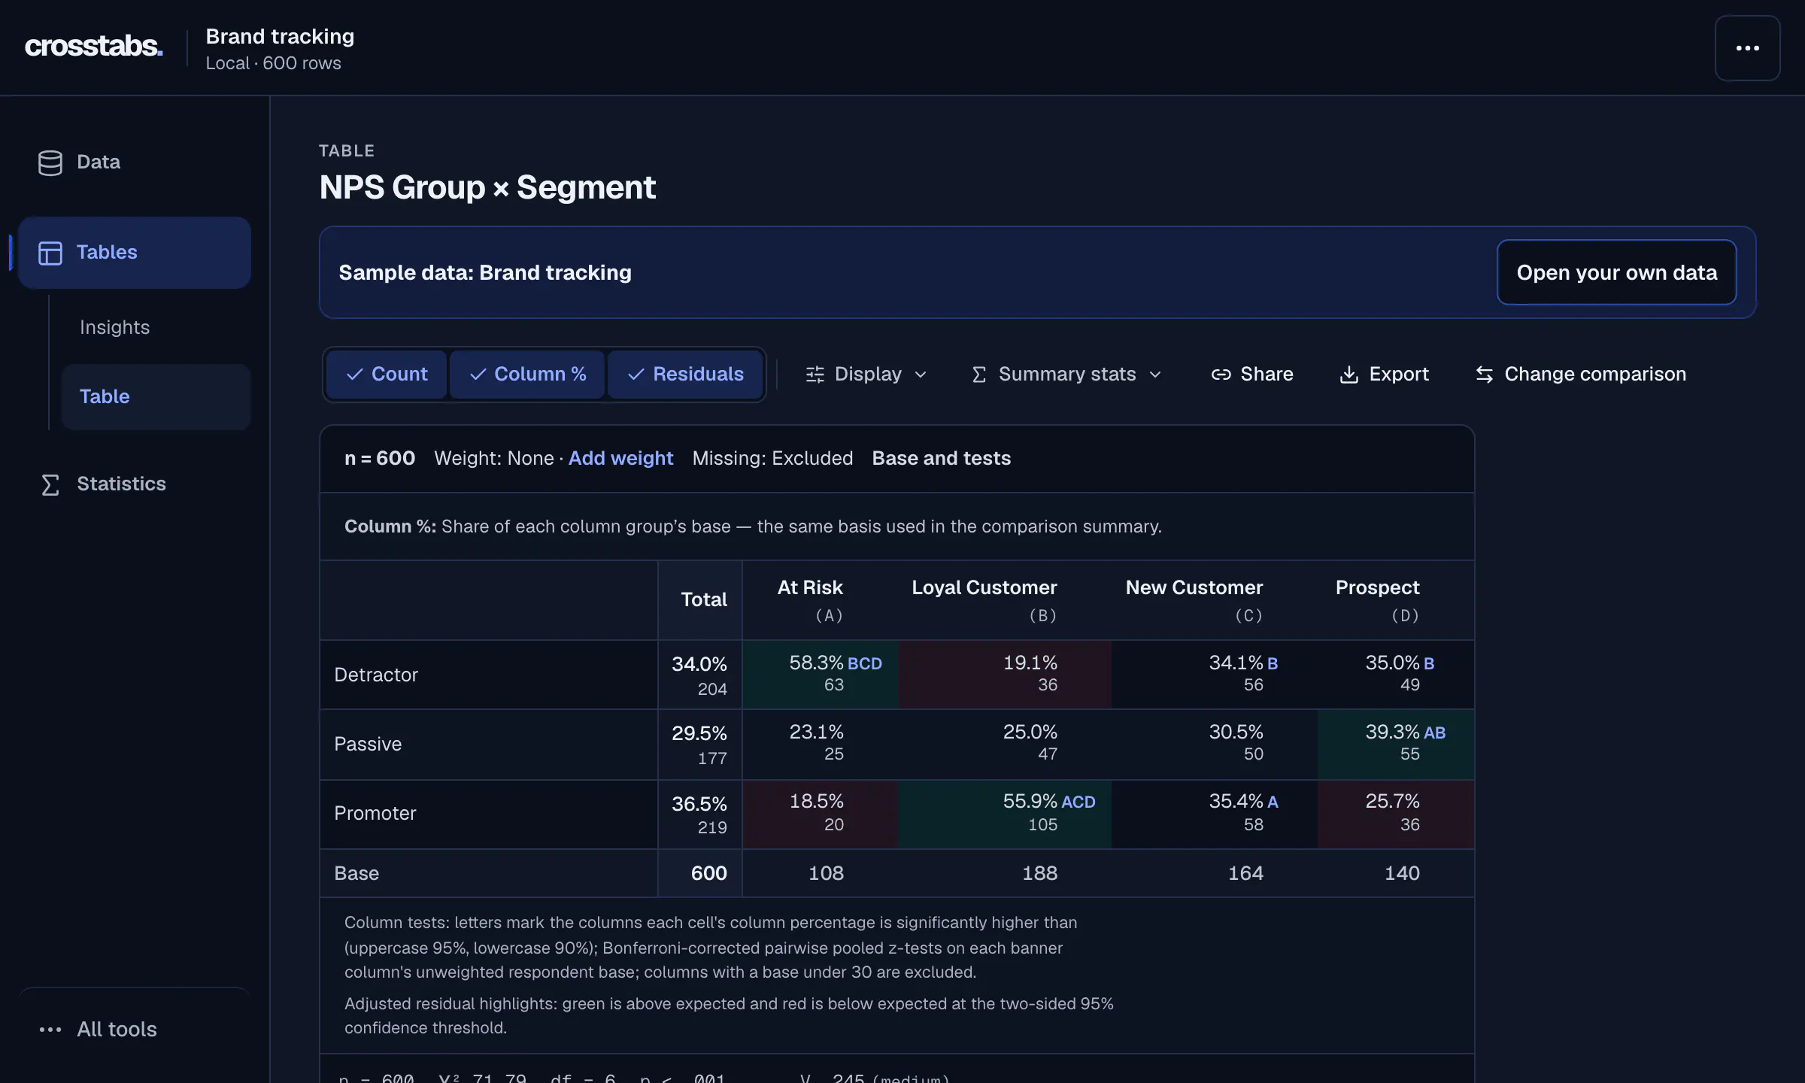Toggle the Count display option
The width and height of the screenshot is (1805, 1083).
point(387,375)
